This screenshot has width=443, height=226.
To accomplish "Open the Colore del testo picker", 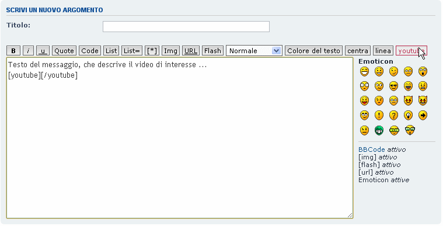I will click(313, 51).
